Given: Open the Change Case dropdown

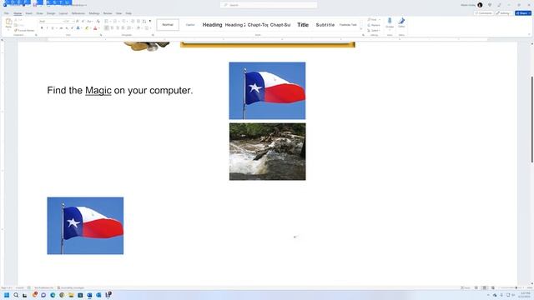Looking at the screenshot, I should 90,22.
